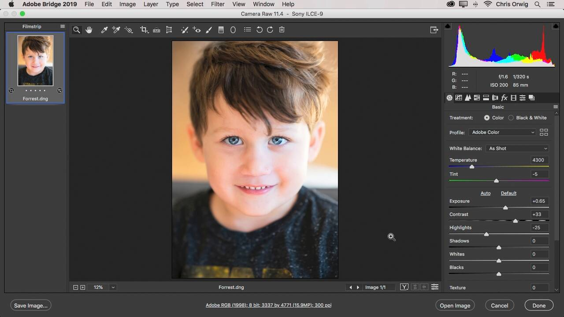Open the Effects fx panel tab
Image resolution: width=564 pixels, height=317 pixels.
(x=504, y=98)
